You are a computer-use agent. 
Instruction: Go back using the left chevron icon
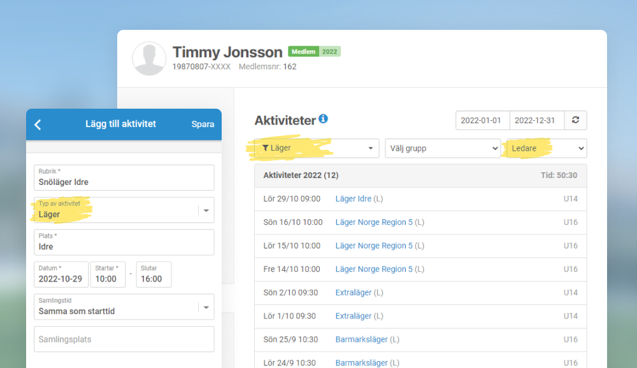(38, 125)
